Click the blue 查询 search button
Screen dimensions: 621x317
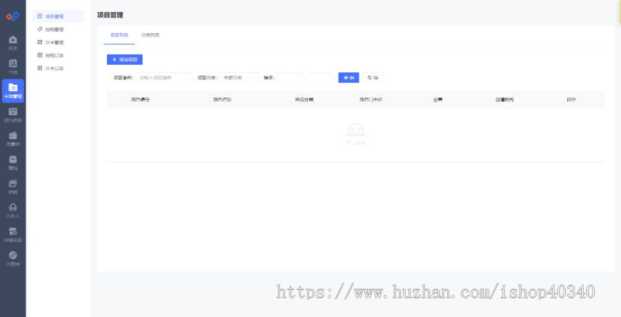tap(348, 78)
